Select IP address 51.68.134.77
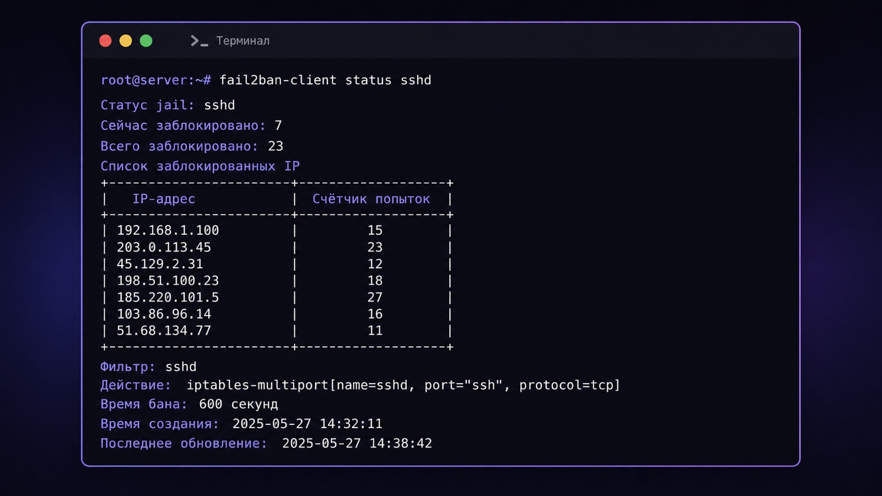Viewport: 882px width, 496px height. click(164, 331)
